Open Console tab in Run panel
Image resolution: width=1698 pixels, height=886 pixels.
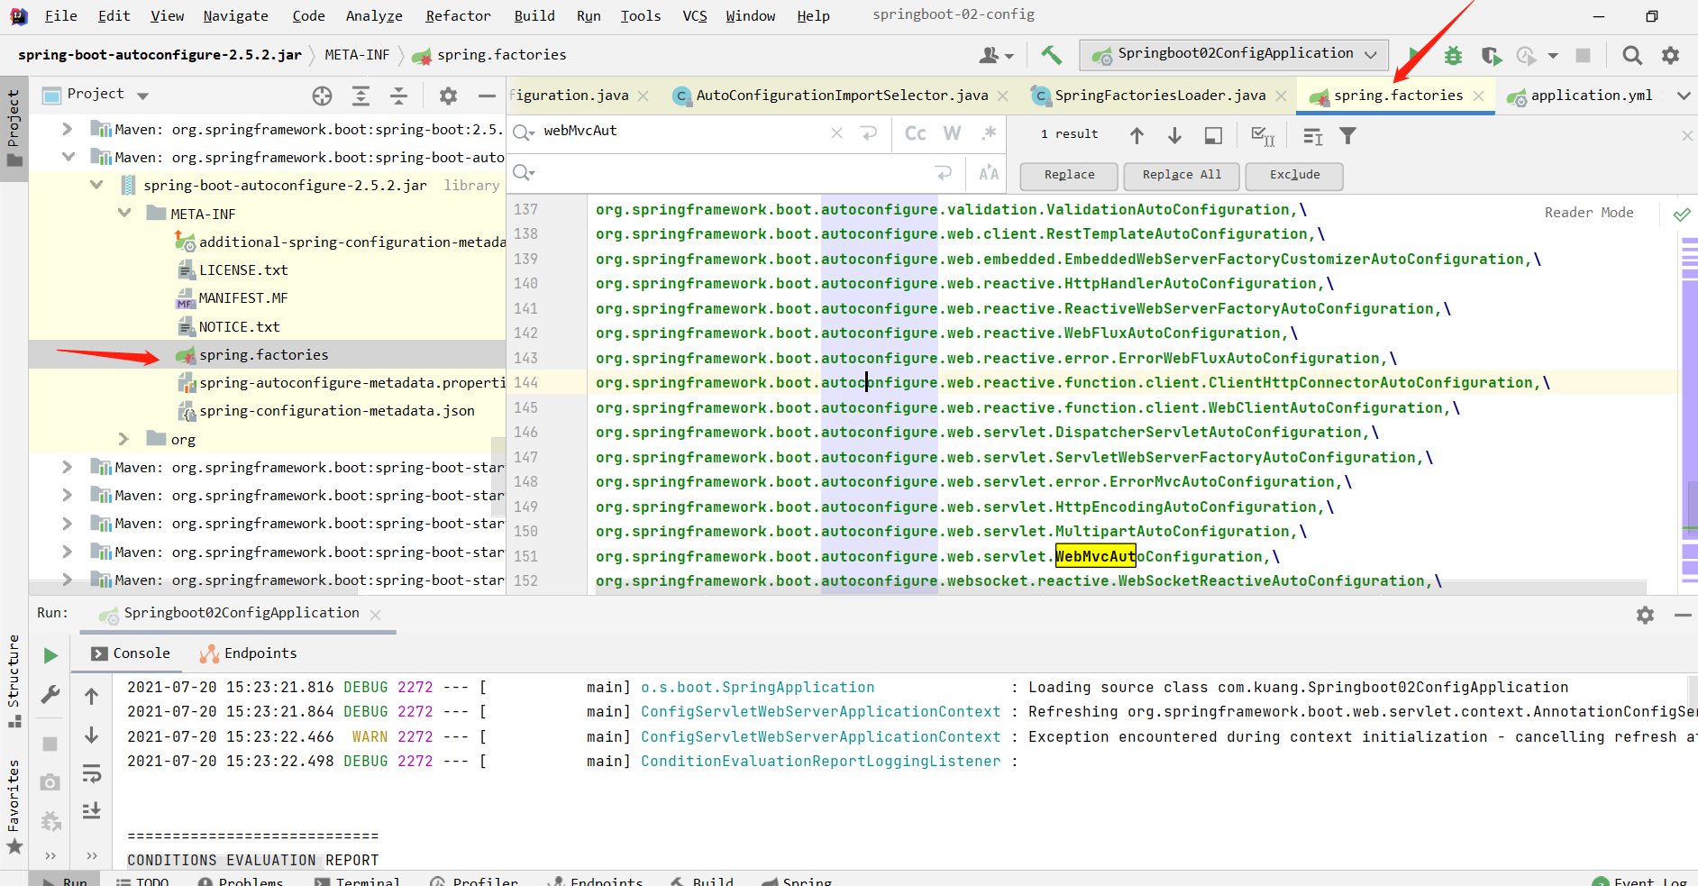pos(132,653)
